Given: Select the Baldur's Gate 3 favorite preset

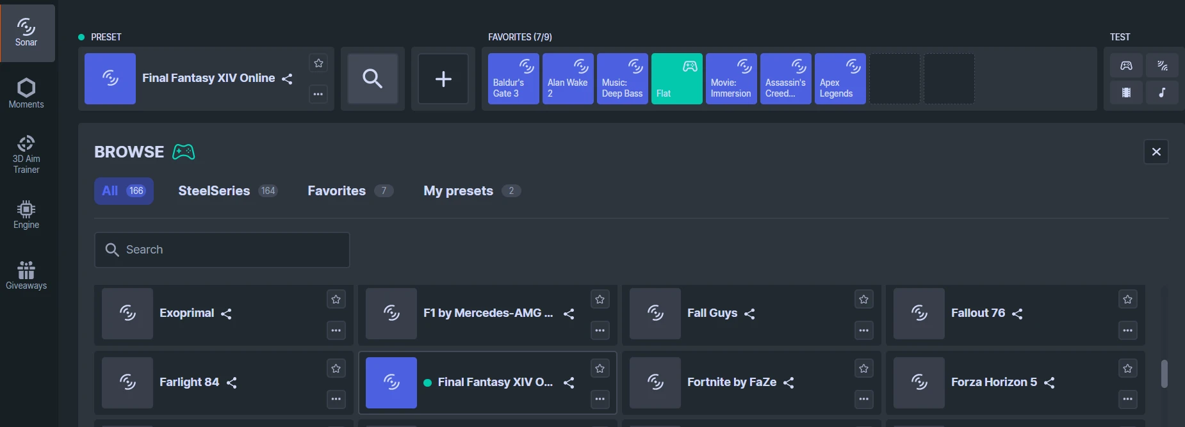Looking at the screenshot, I should (x=514, y=79).
